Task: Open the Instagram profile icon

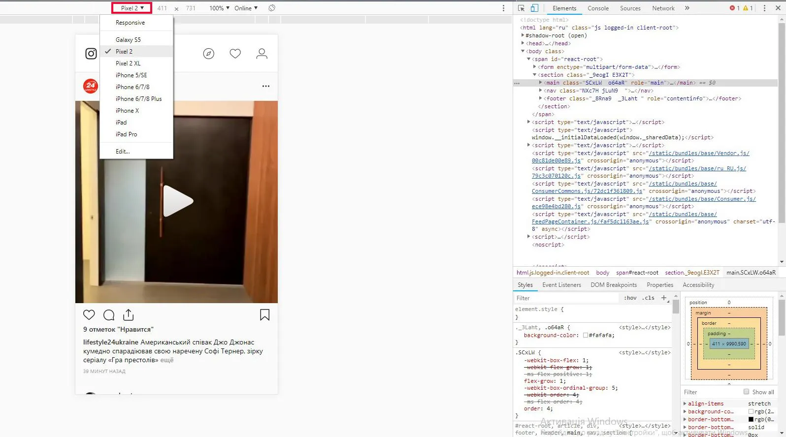Action: (262, 54)
